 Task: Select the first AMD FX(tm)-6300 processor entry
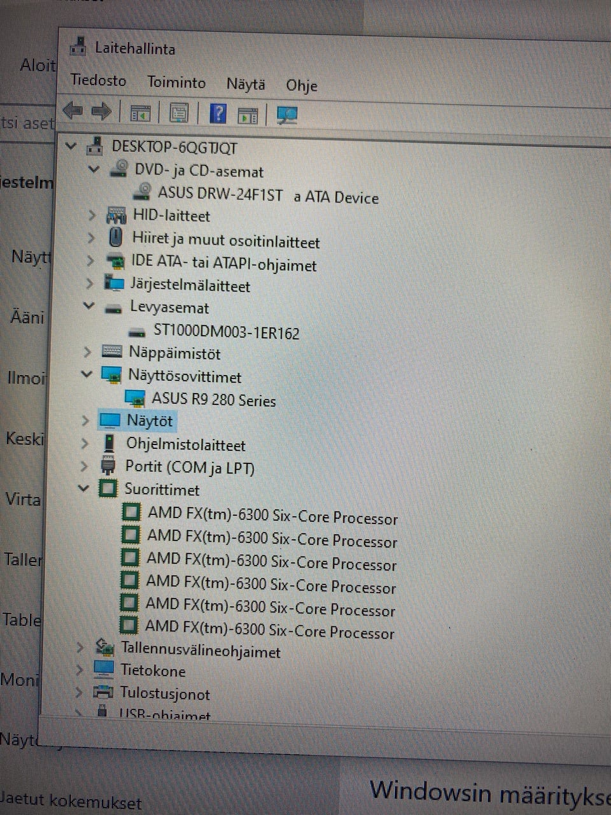272,515
